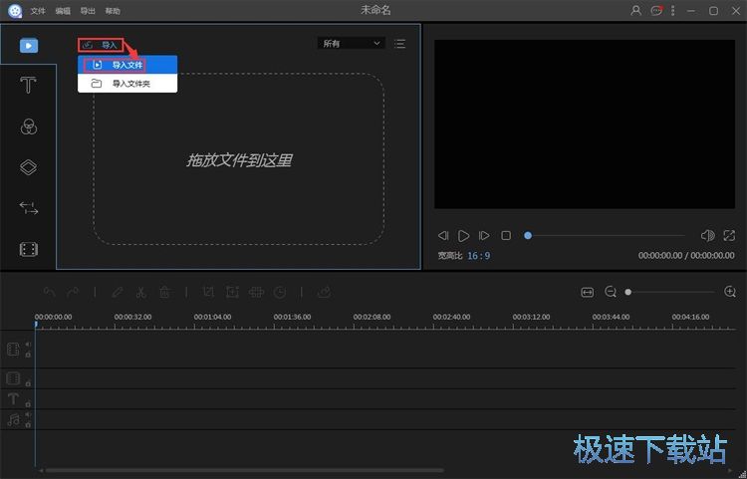
Task: Open the media list sort options
Action: [x=399, y=44]
